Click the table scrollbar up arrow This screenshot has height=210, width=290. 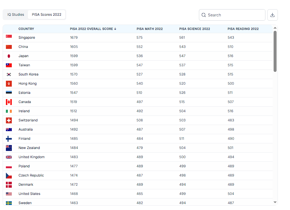pyautogui.click(x=275, y=28)
